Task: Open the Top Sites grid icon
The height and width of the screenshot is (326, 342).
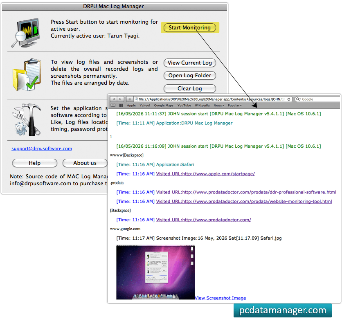Action: tap(121, 105)
